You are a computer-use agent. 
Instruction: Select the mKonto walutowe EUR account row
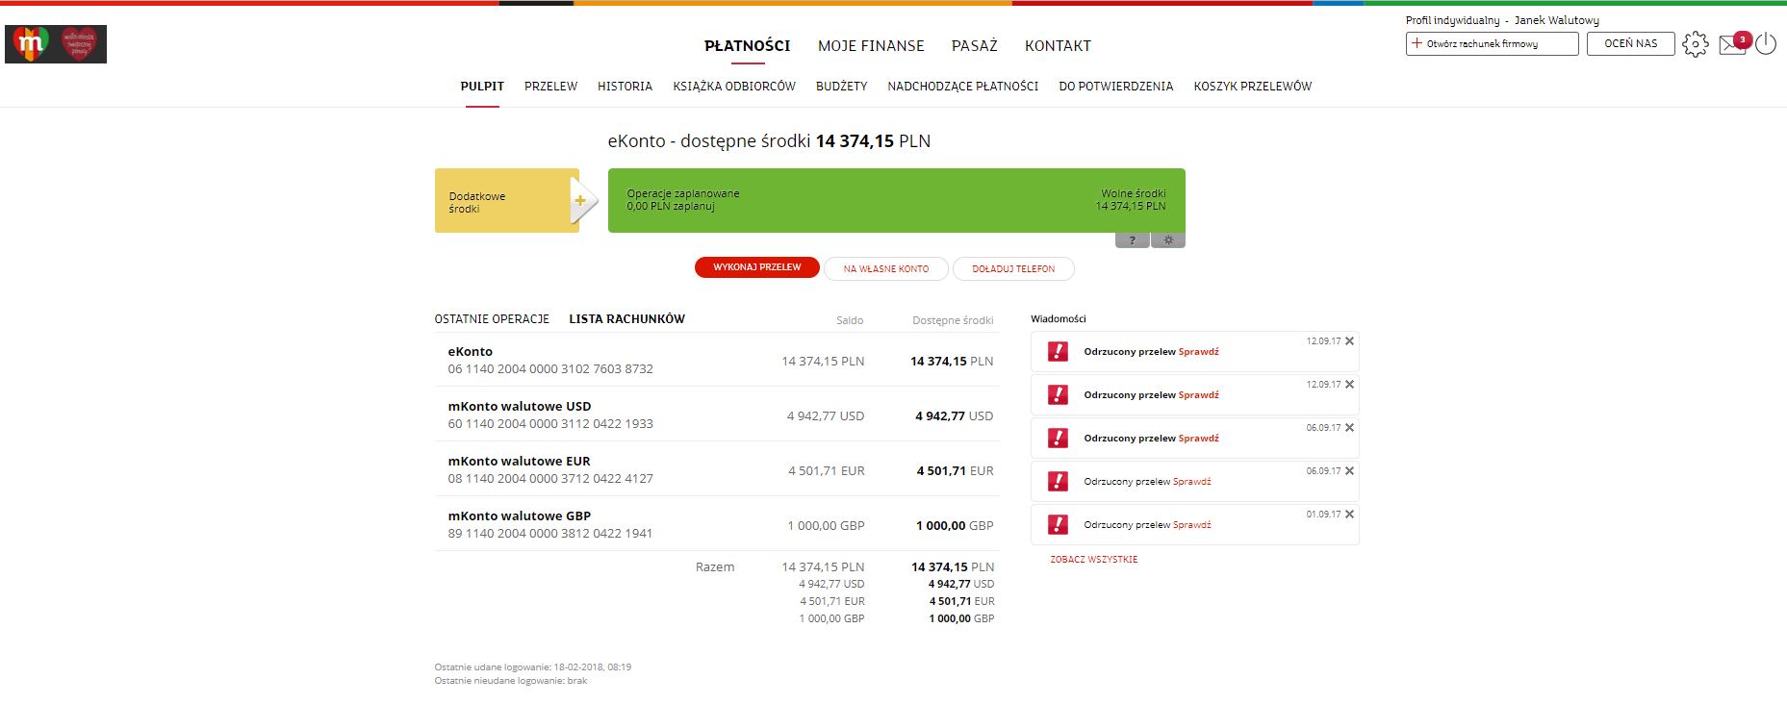click(717, 469)
